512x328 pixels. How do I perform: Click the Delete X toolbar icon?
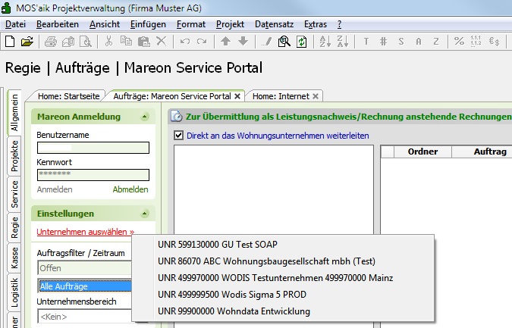pos(161,42)
